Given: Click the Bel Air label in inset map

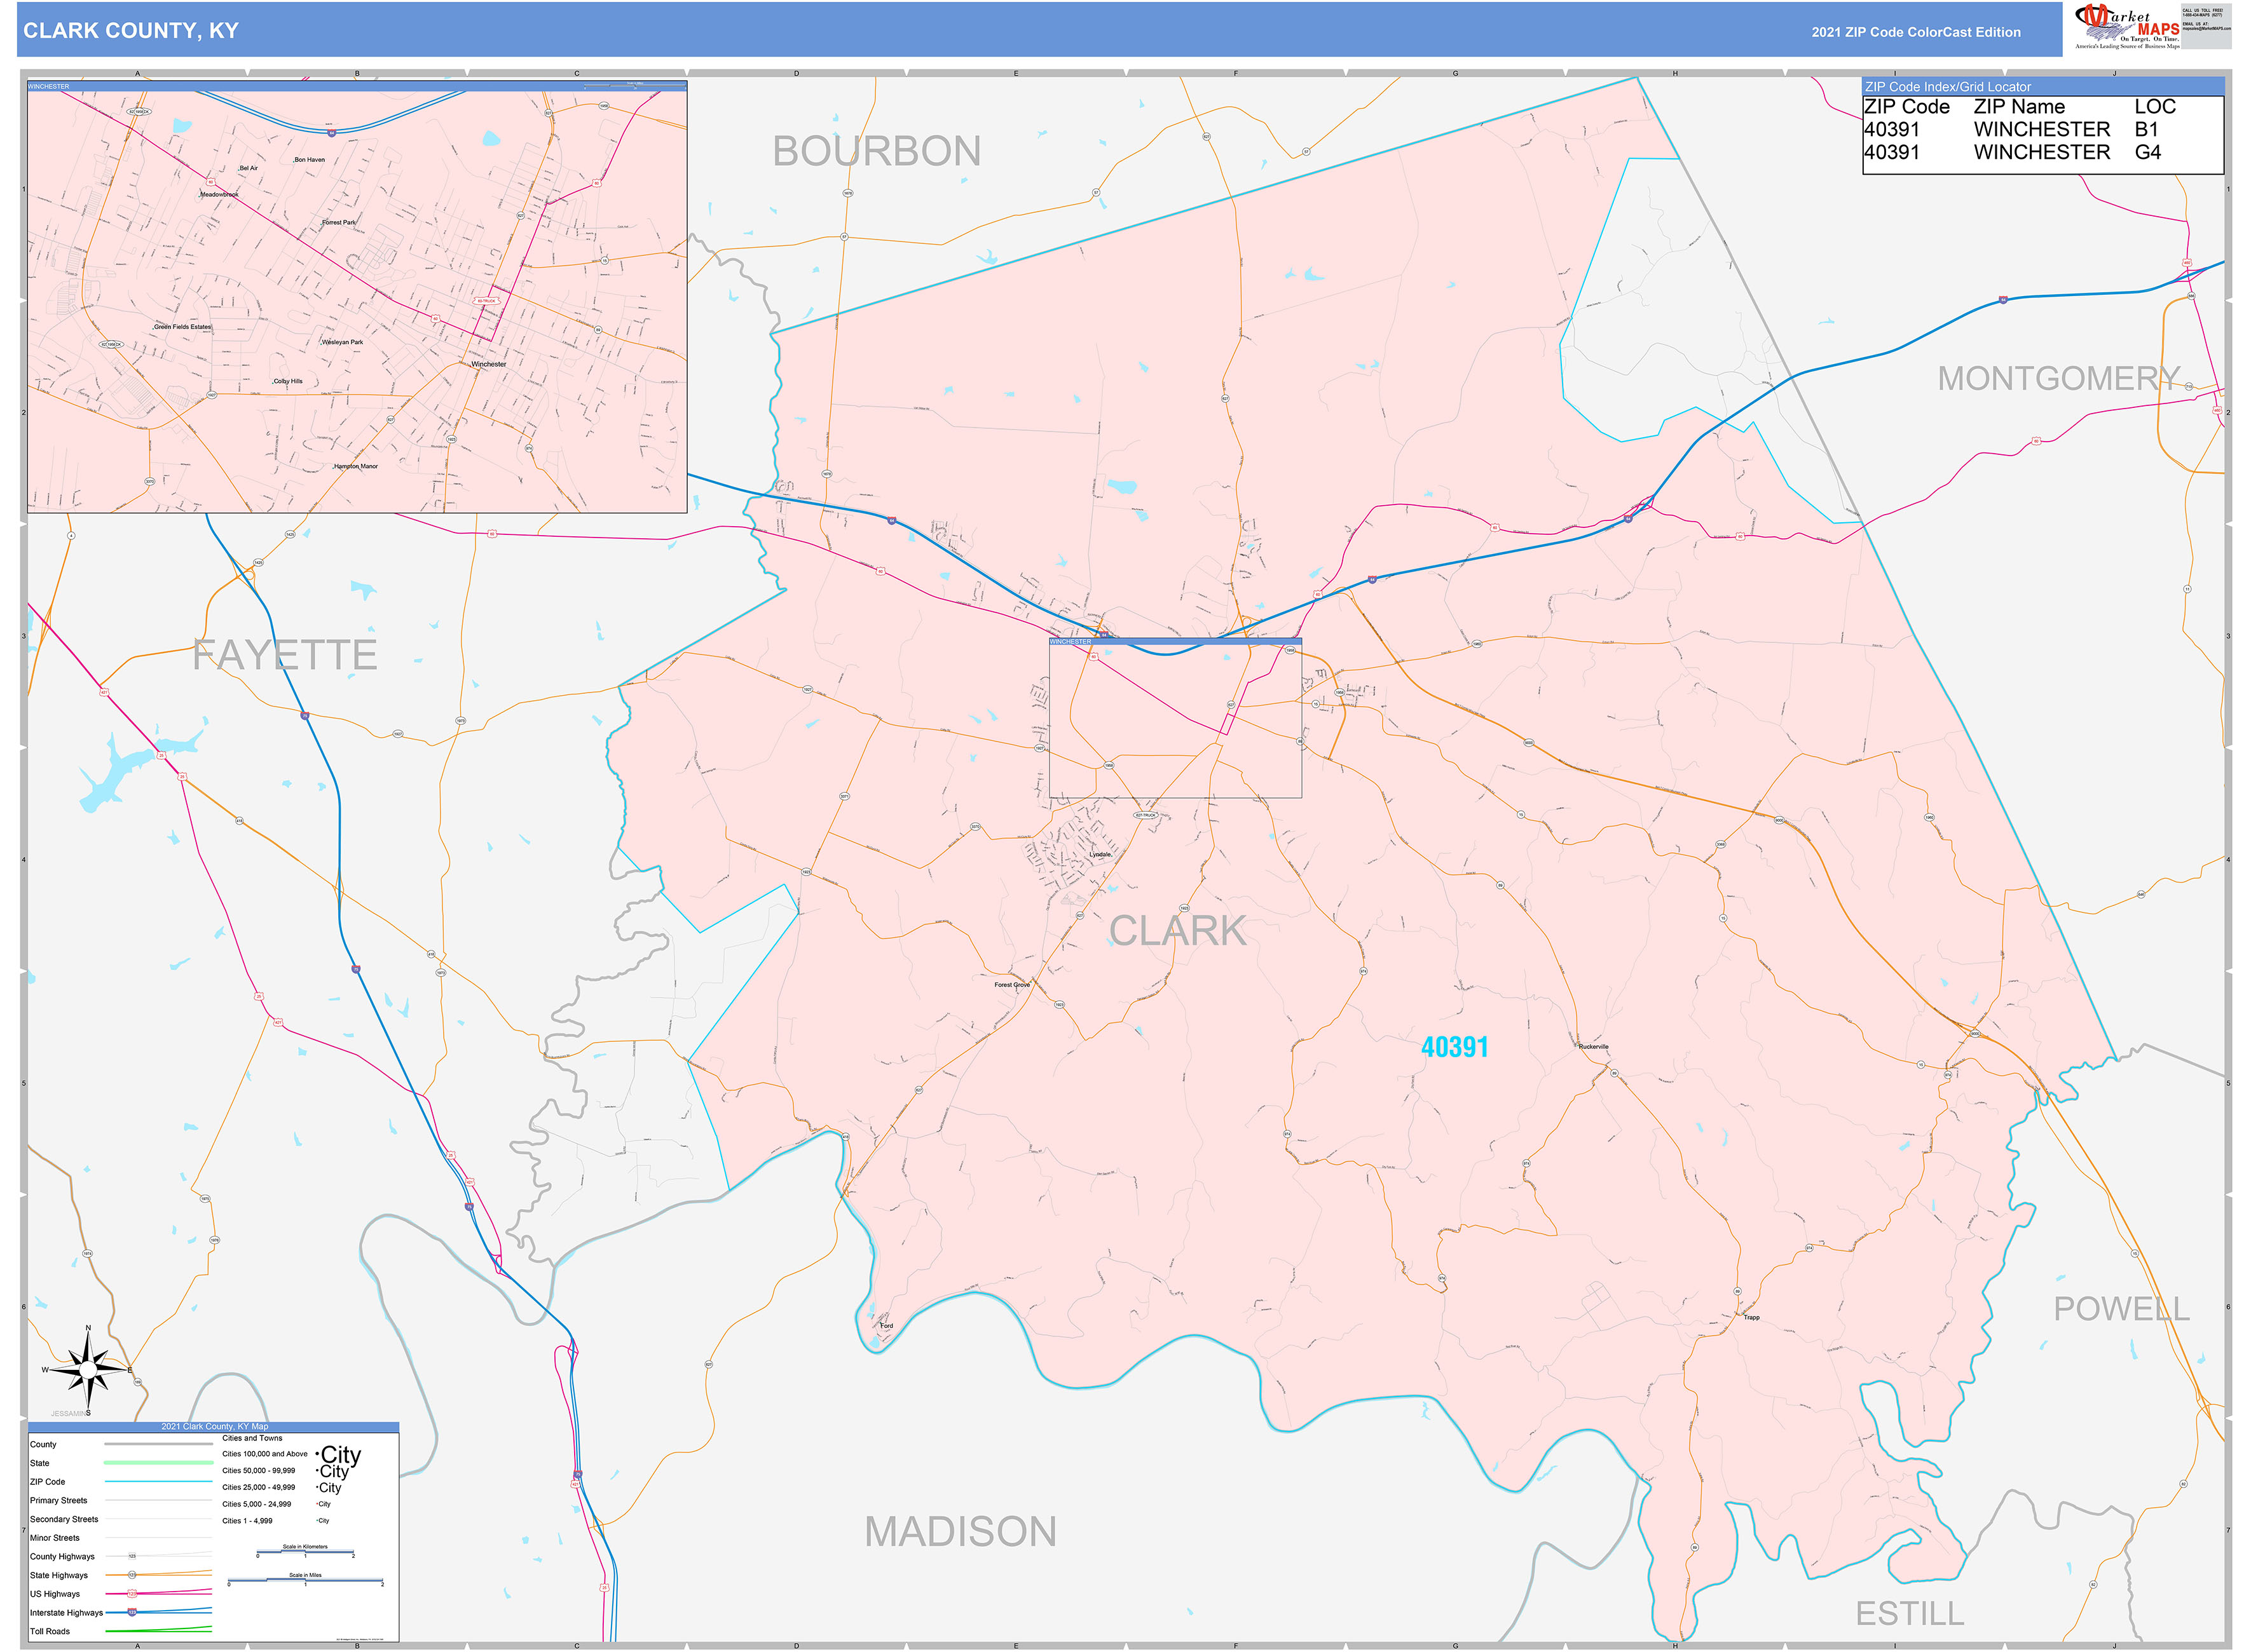Looking at the screenshot, I should [x=248, y=168].
